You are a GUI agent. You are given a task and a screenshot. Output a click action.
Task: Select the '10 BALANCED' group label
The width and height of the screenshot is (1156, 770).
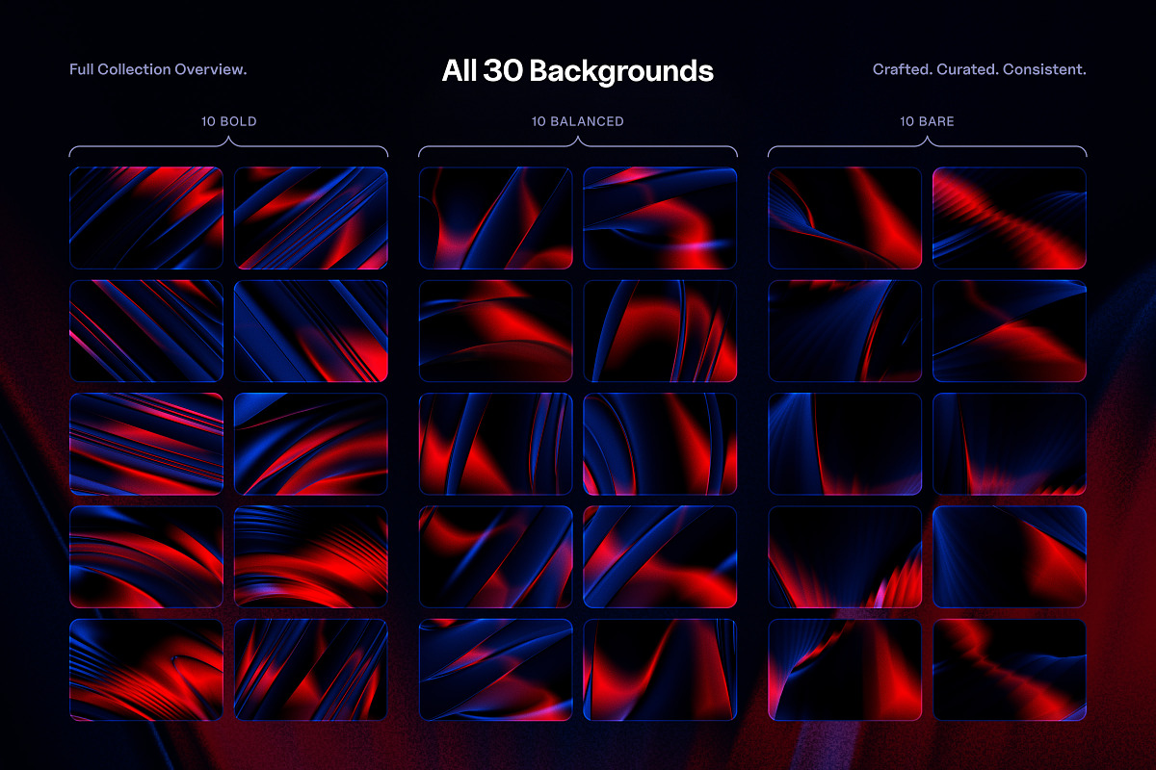[x=578, y=121]
